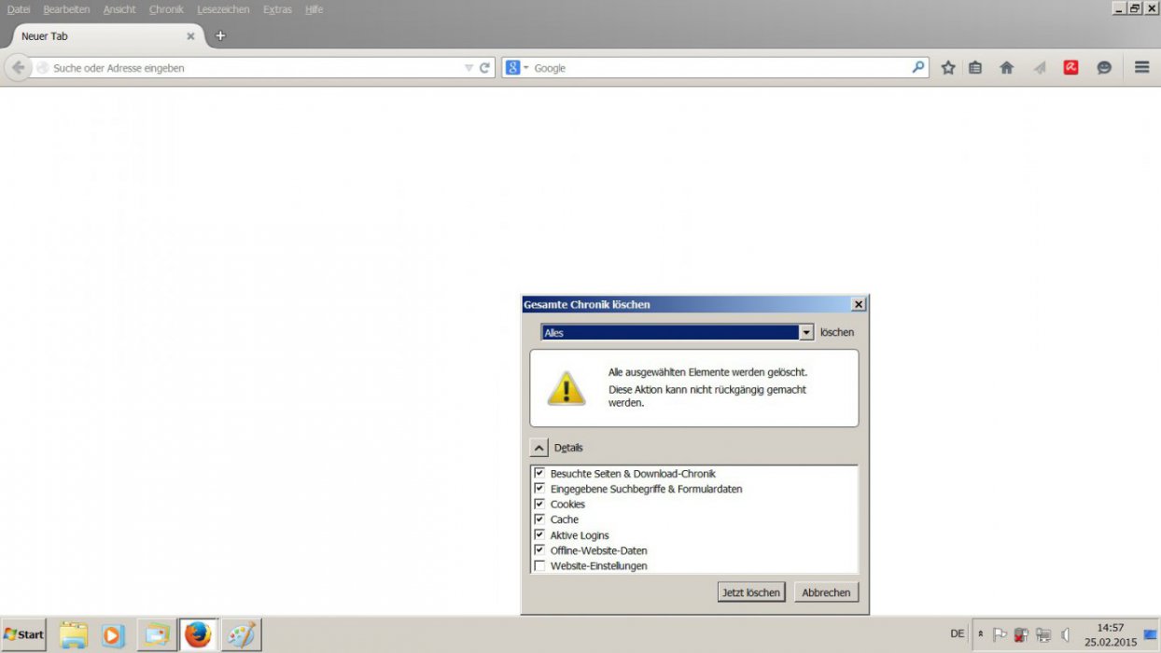1161x653 pixels.
Task: Go to the home page icon
Action: pyautogui.click(x=1006, y=68)
